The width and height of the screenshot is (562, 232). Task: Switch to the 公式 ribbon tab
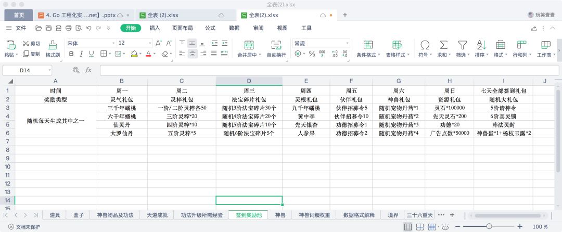[210, 28]
